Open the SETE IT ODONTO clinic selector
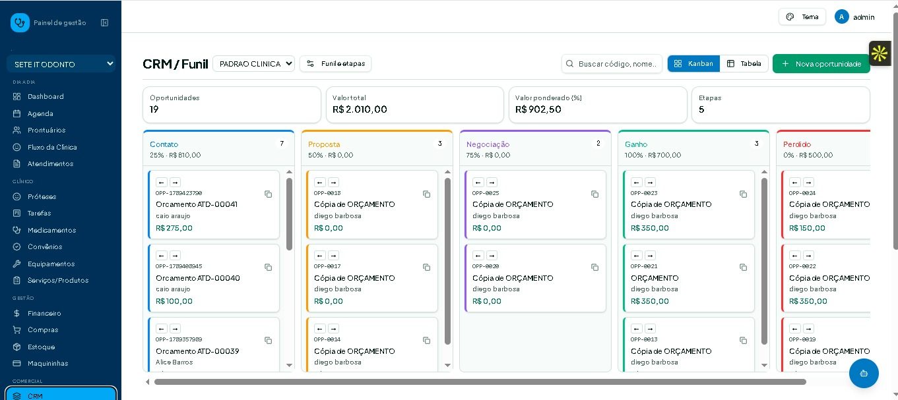898x400 pixels. click(61, 64)
